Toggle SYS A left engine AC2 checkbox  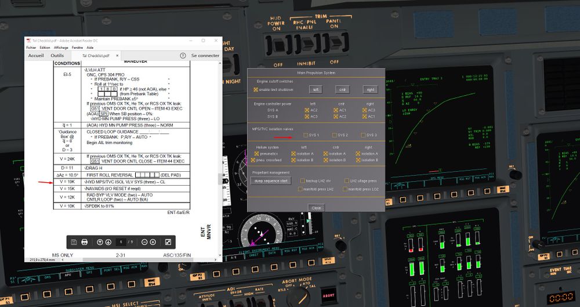[x=307, y=110]
